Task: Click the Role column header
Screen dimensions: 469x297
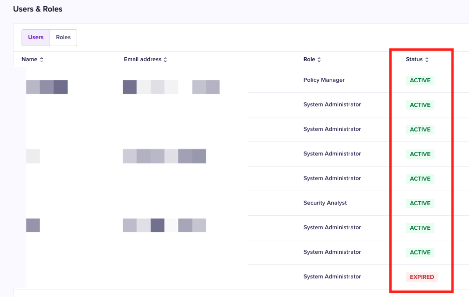Action: click(309, 60)
